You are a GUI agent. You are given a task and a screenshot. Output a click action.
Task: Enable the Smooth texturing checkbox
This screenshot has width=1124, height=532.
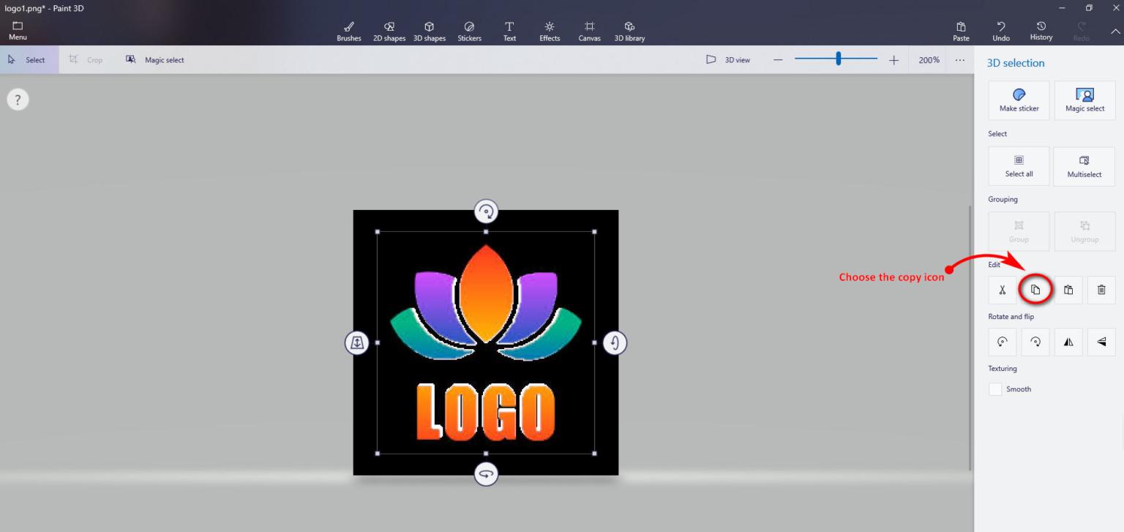(995, 389)
